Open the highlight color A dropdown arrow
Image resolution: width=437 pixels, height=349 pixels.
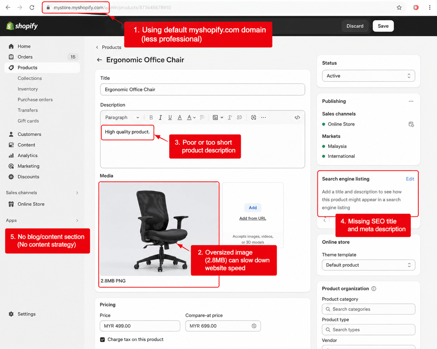point(194,118)
